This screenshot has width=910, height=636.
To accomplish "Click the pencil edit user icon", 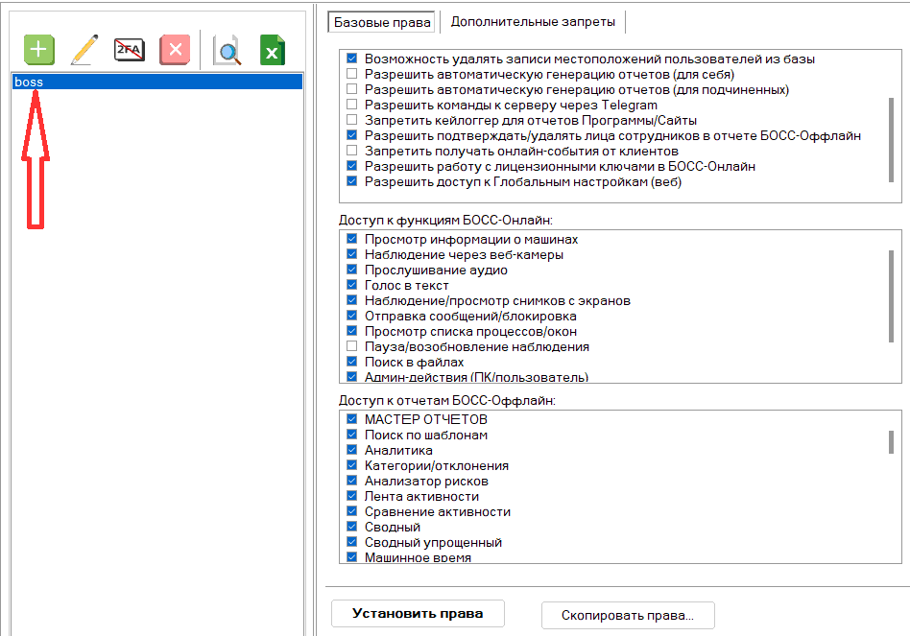I will click(84, 50).
